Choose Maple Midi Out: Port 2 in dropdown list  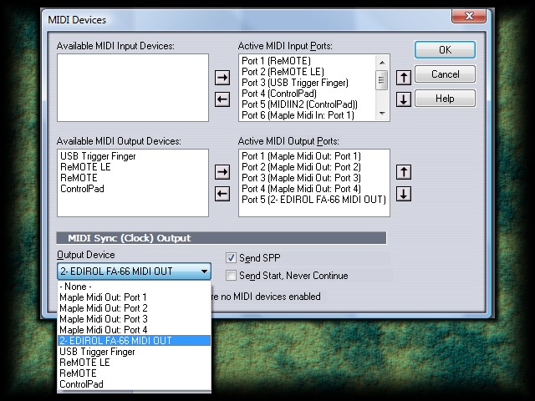click(134, 308)
